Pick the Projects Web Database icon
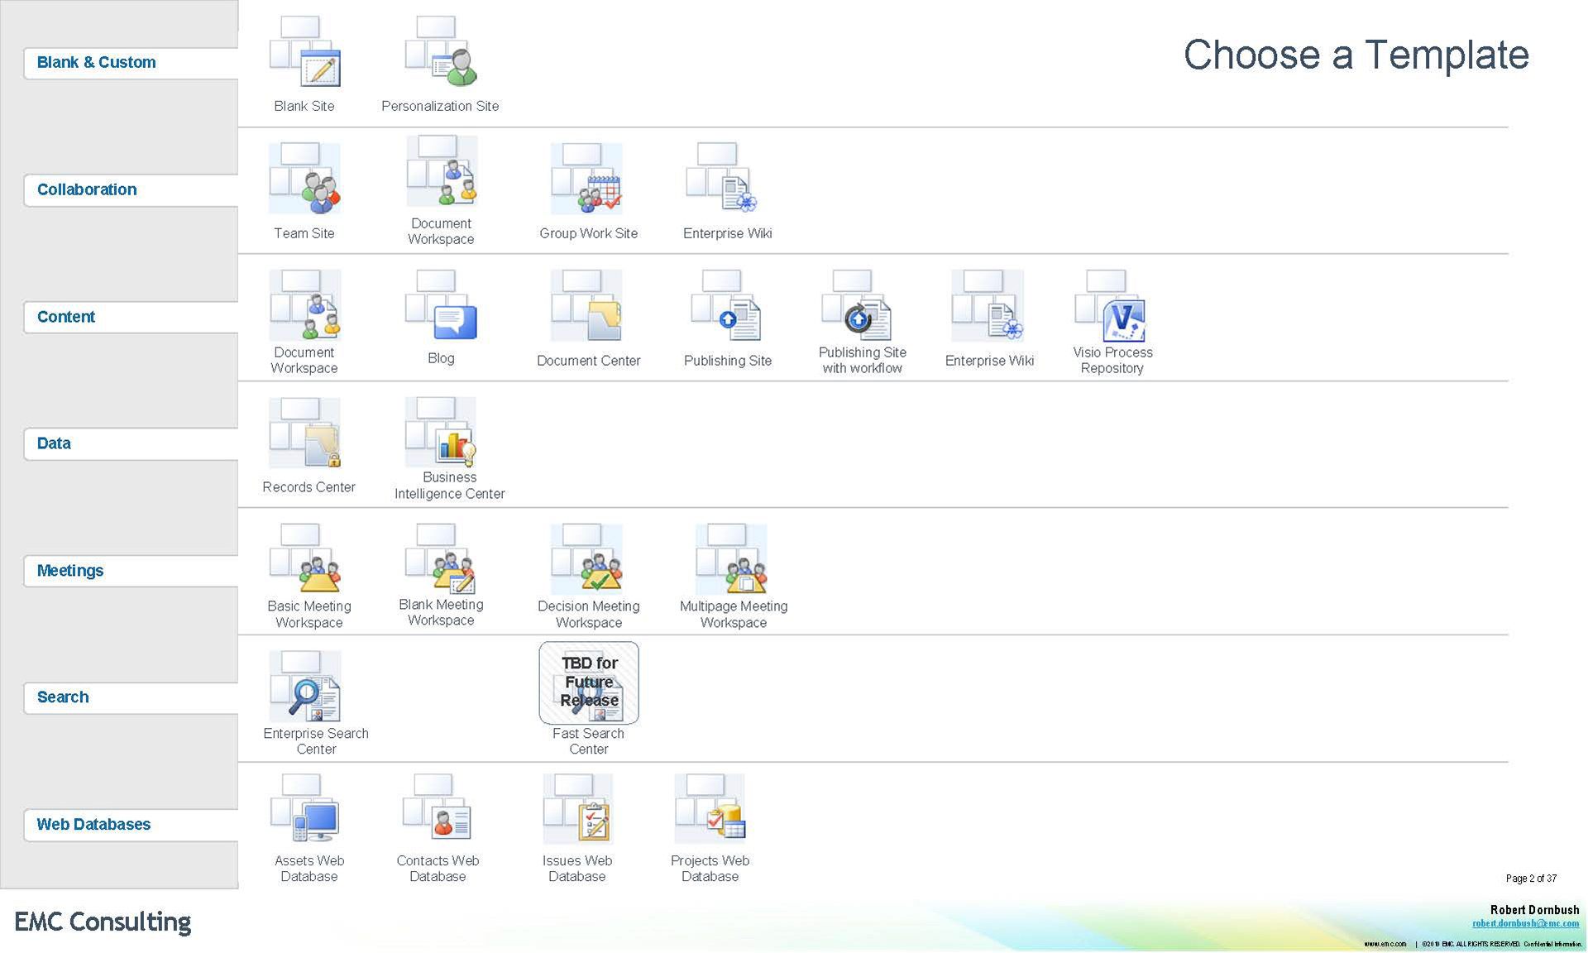The width and height of the screenshot is (1588, 953). point(710,810)
